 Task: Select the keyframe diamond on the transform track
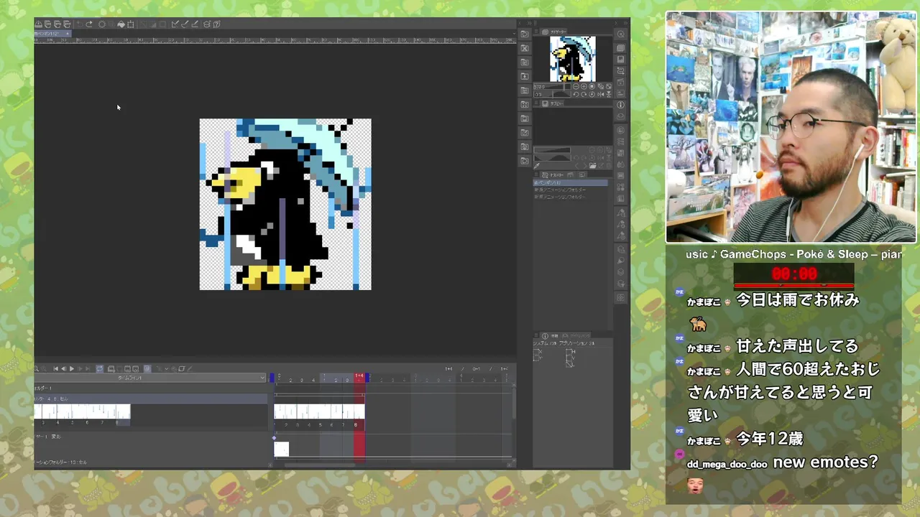[x=274, y=438]
